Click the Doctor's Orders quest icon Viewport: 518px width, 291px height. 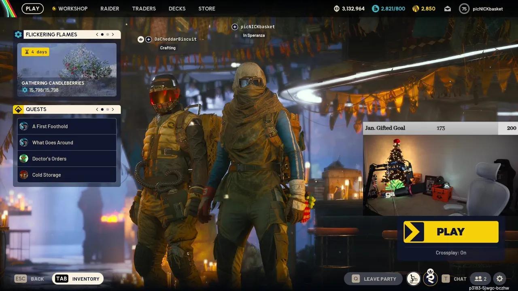(x=23, y=158)
